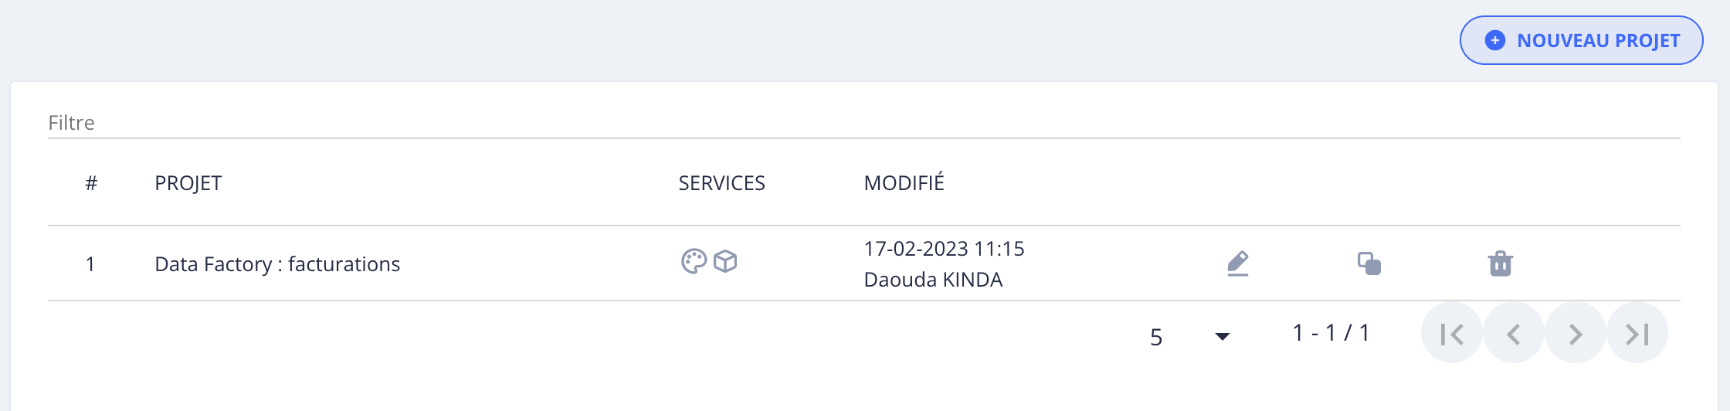Edit the project with the pencil icon
This screenshot has width=1730, height=411.
[1238, 263]
